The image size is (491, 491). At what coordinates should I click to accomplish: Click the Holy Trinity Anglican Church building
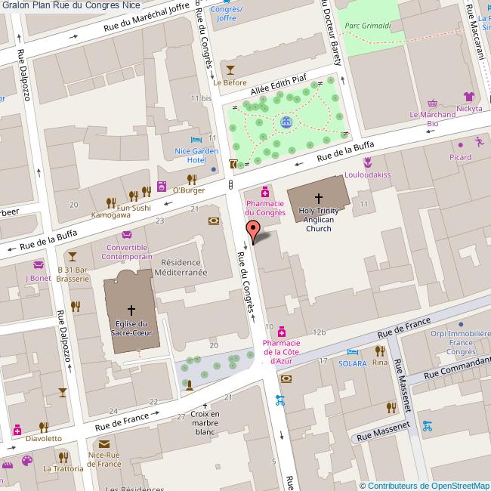click(x=318, y=199)
